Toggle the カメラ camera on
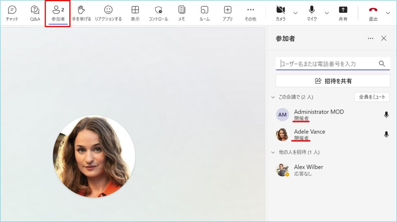Screen dimensions: 397x222 pyautogui.click(x=280, y=13)
